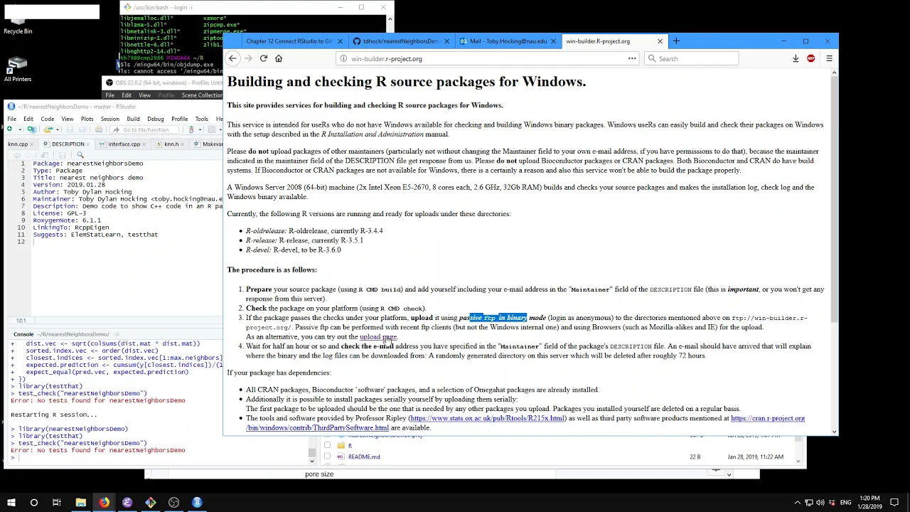Click the open file folder icon in RStudio

(x=47, y=129)
